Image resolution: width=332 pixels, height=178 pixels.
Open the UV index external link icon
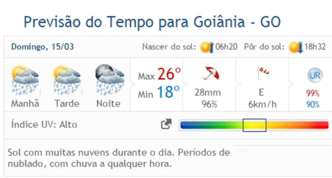click(x=166, y=124)
